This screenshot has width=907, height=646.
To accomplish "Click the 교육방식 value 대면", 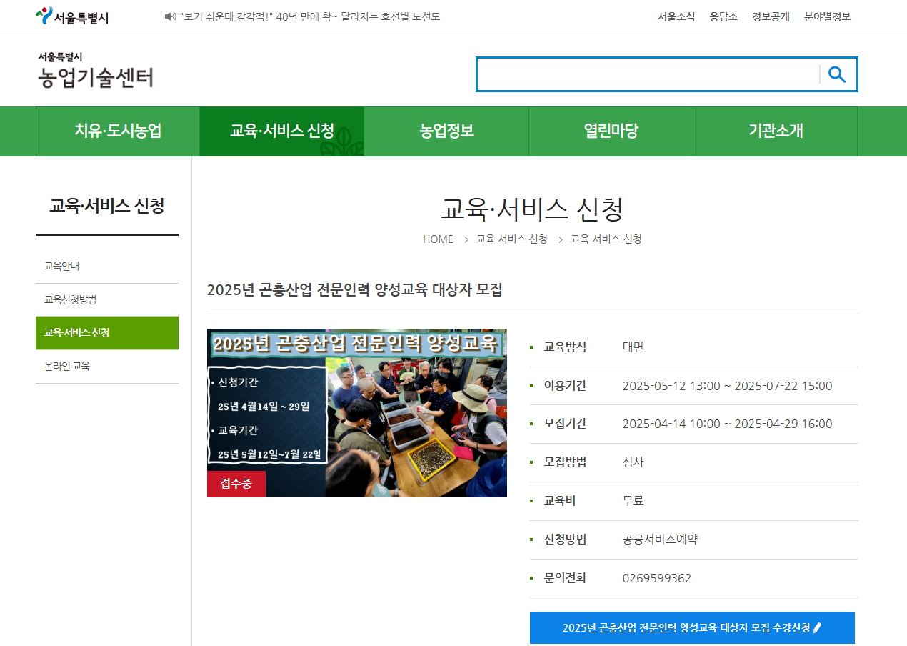I will 633,347.
